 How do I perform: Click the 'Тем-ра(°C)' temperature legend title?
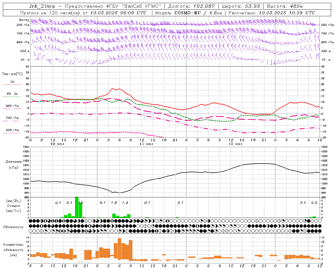pyautogui.click(x=12, y=74)
